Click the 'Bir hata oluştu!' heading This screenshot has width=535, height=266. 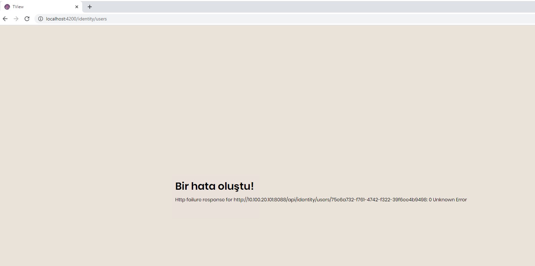click(x=214, y=186)
